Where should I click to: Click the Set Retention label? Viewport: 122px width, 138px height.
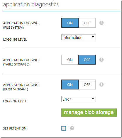(15, 128)
